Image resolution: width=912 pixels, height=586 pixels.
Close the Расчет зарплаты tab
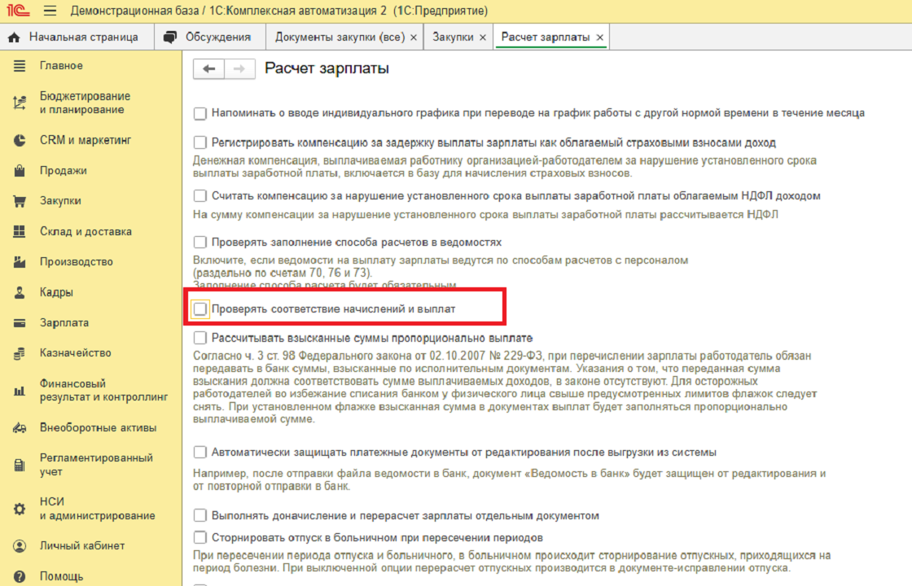click(599, 37)
